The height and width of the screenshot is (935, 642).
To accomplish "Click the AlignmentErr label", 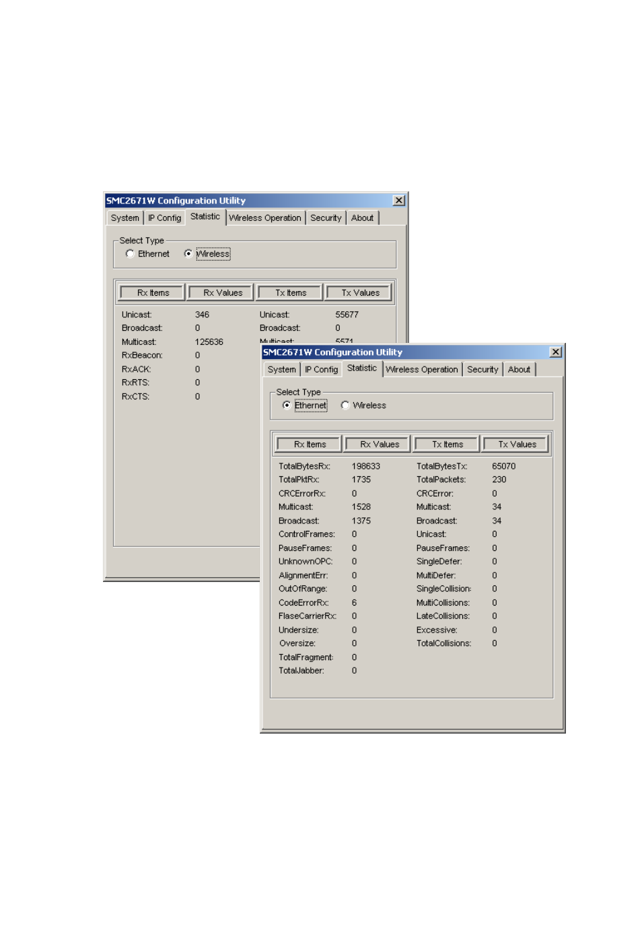I will (x=304, y=576).
